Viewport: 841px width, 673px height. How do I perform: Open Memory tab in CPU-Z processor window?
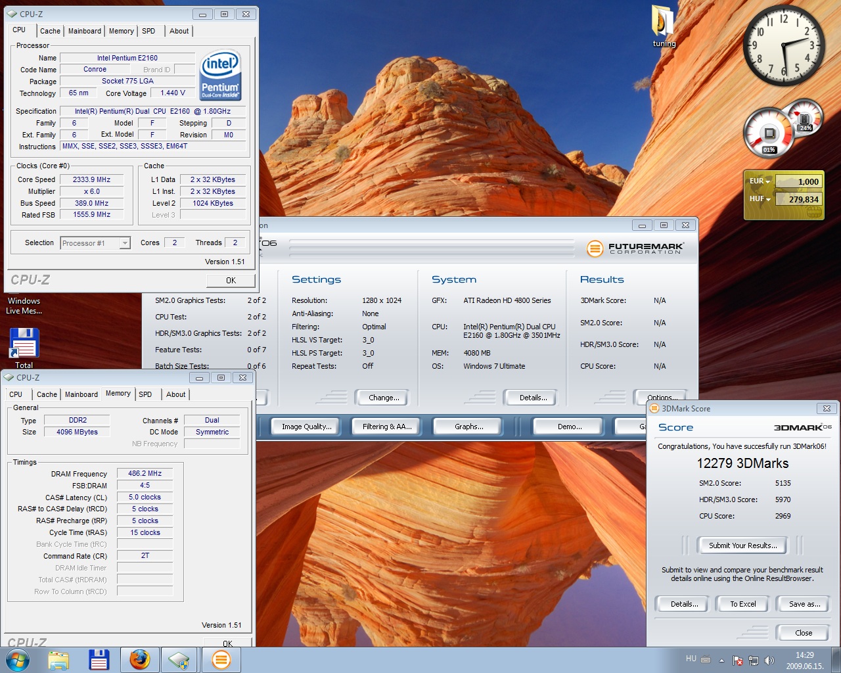coord(122,31)
